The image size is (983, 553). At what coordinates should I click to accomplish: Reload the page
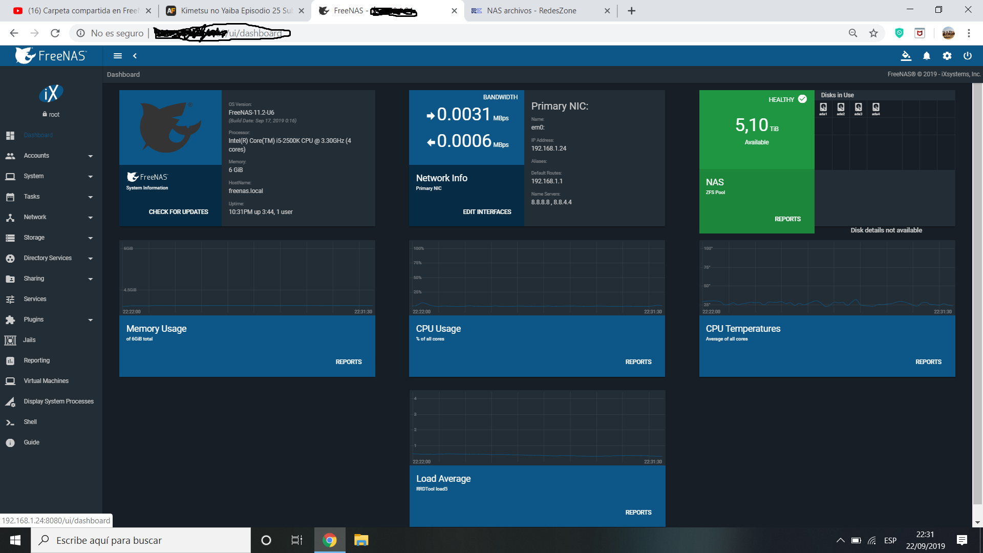coord(55,33)
